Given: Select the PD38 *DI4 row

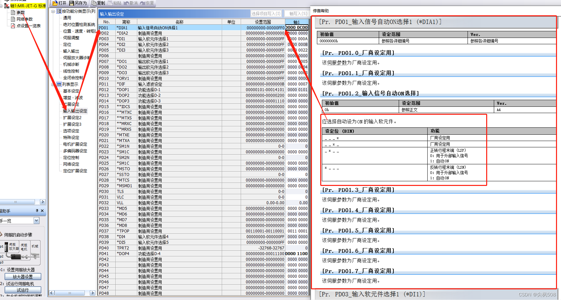Looking at the screenshot, I should (x=203, y=237).
